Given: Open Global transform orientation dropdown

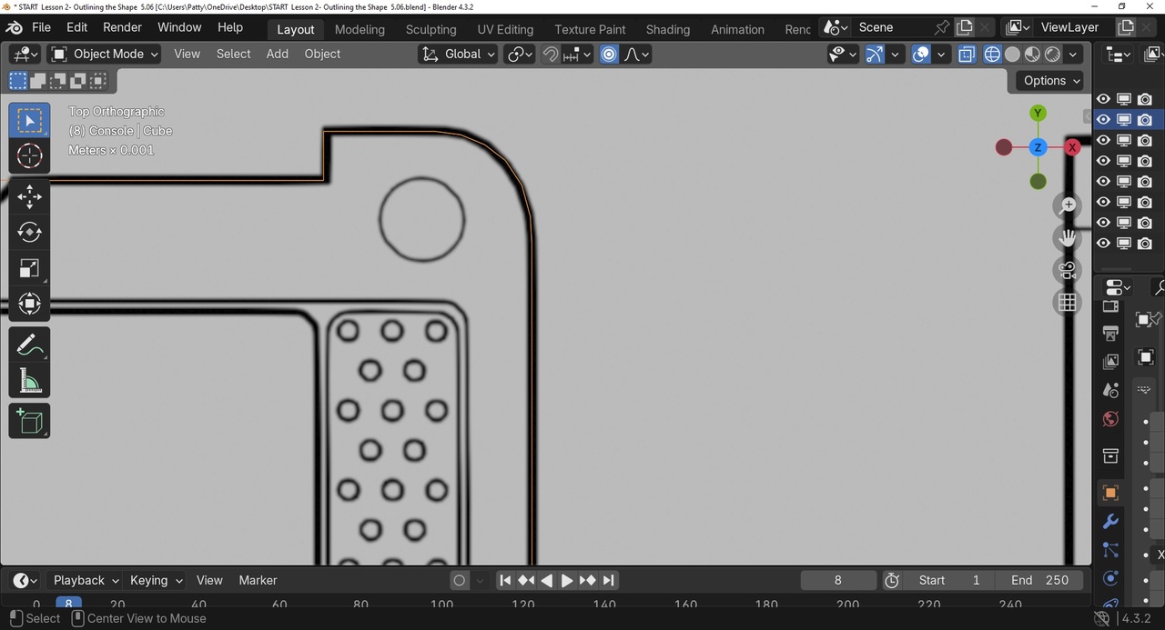Looking at the screenshot, I should click(459, 55).
